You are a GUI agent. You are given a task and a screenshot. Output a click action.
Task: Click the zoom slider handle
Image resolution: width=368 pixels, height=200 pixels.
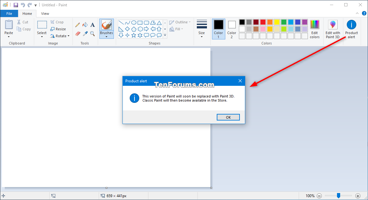point(339,196)
